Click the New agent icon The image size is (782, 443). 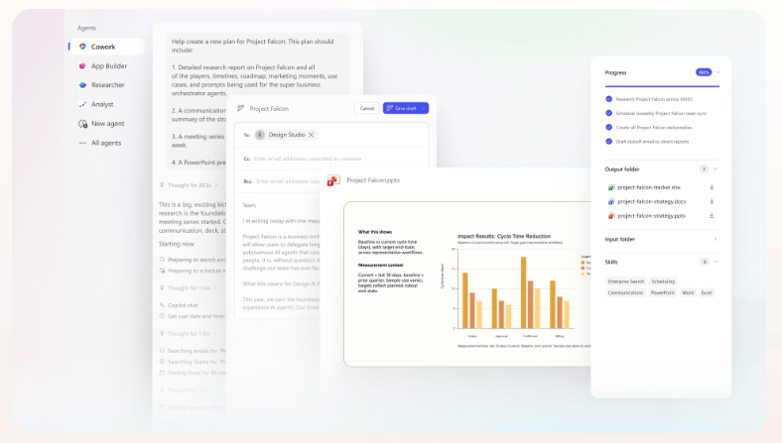coord(82,124)
